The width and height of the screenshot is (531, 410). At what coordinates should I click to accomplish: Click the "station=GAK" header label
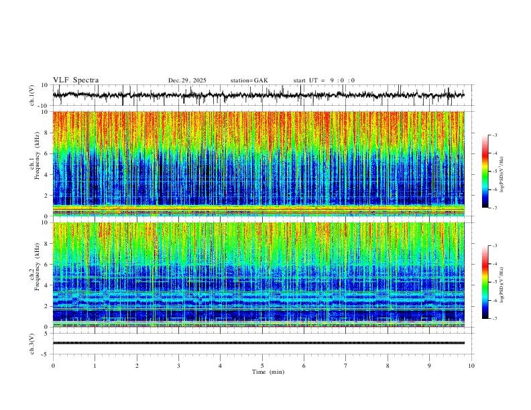coord(249,80)
